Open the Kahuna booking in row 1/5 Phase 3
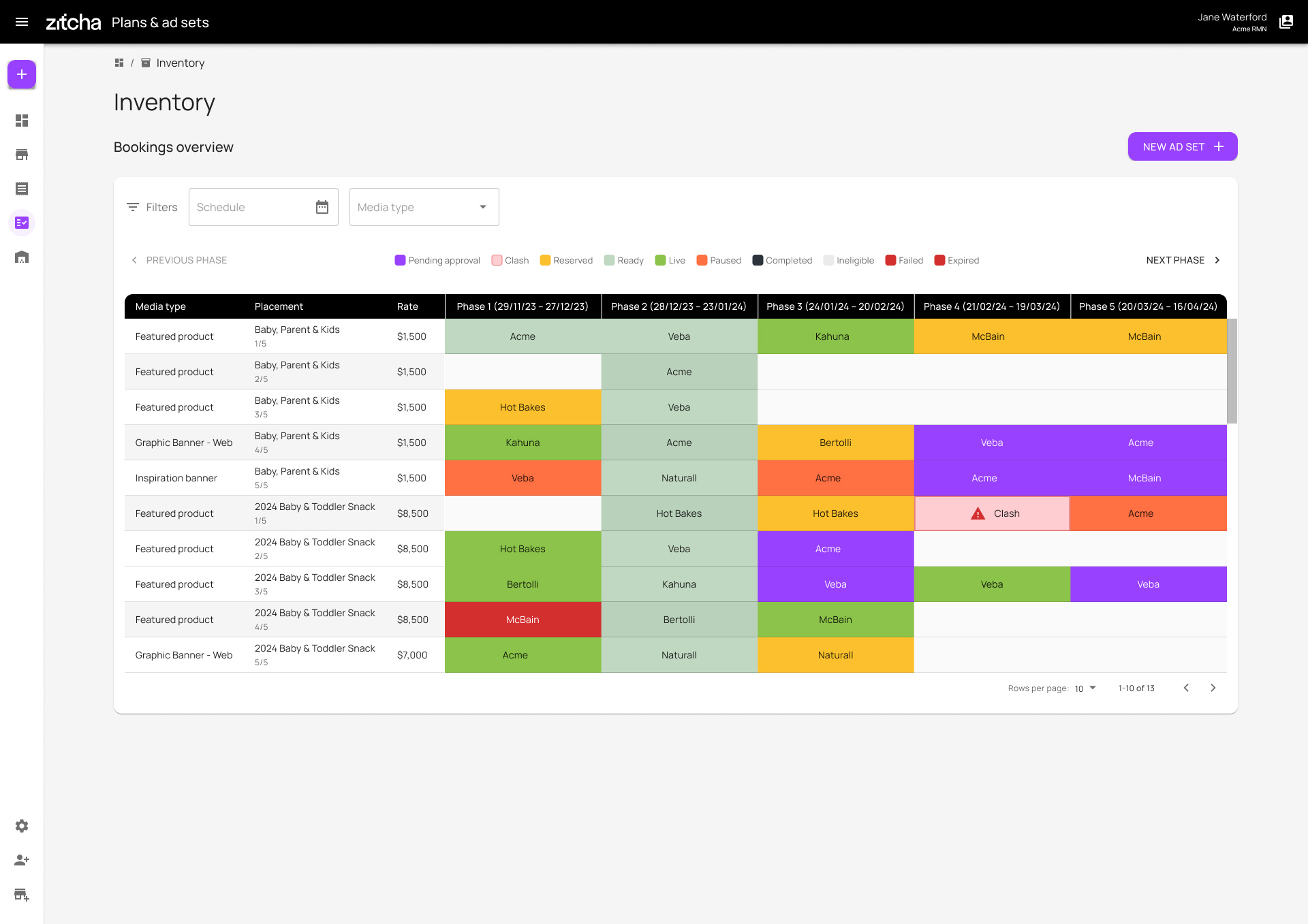This screenshot has width=1308, height=924. click(x=835, y=336)
